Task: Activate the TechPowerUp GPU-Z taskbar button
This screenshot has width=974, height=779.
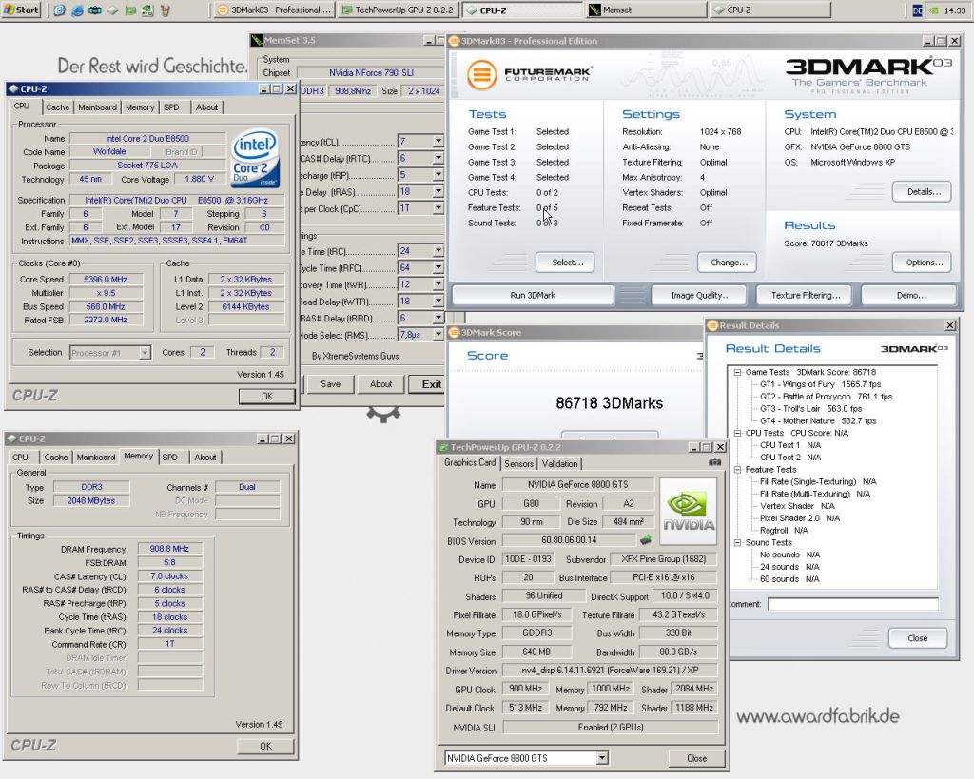Action: [x=398, y=10]
